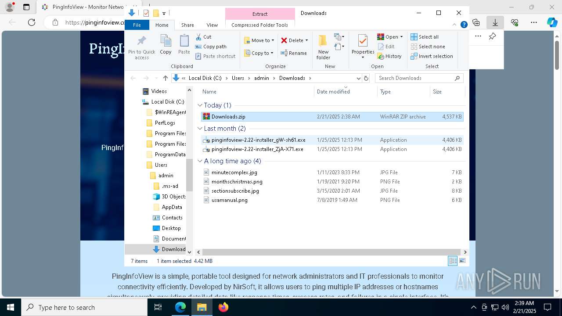Collapse the Today group
The image size is (562, 316).
click(200, 105)
